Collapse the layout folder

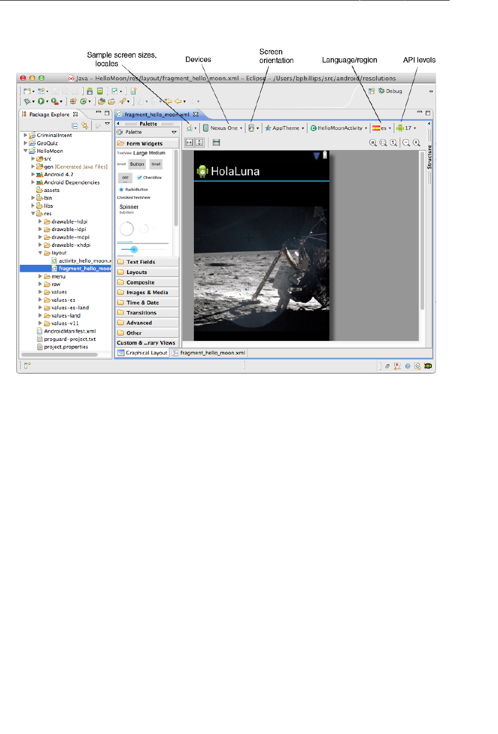pyautogui.click(x=40, y=253)
